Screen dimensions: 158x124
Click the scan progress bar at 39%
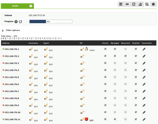[51, 22]
